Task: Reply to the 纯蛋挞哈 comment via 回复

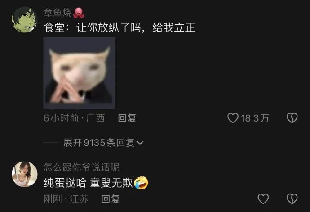Action: coord(111,199)
